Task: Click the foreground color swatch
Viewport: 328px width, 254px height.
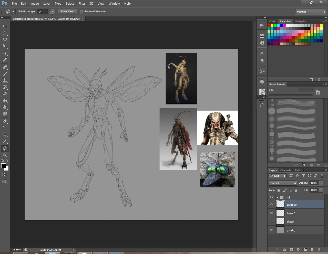Action: point(4,166)
